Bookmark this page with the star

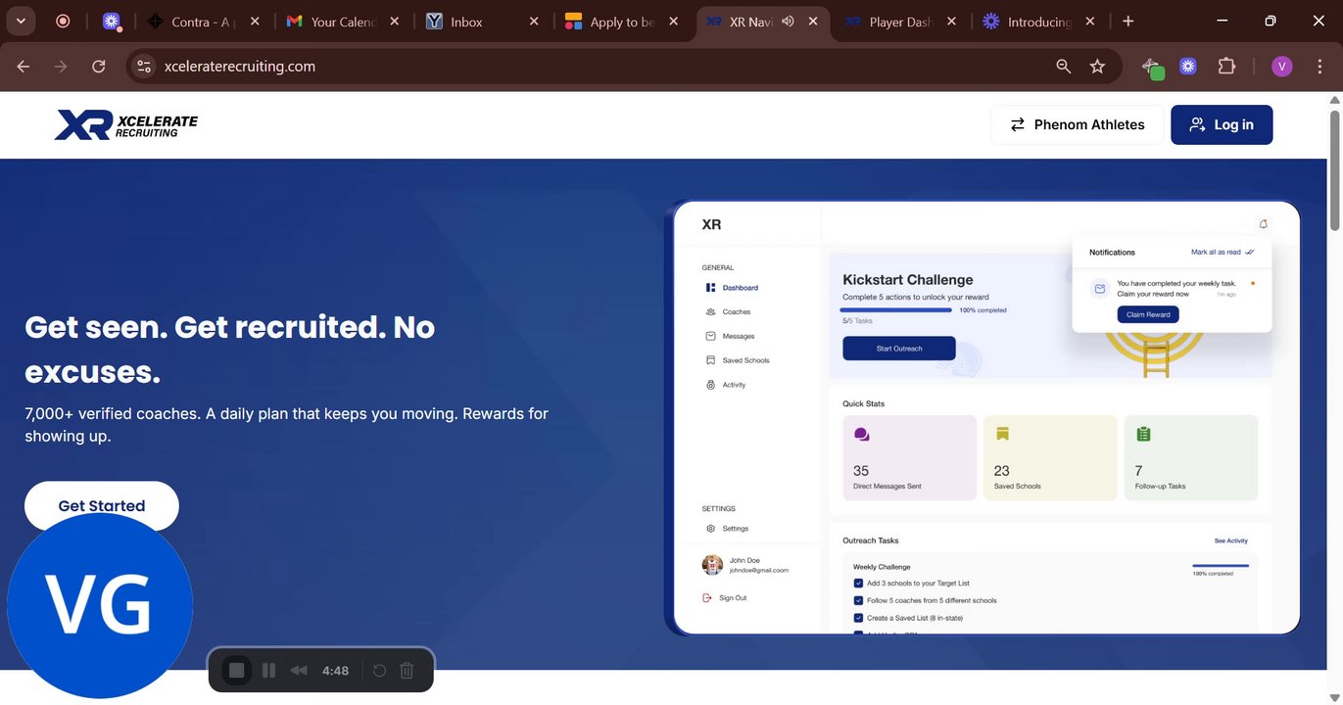click(1097, 66)
